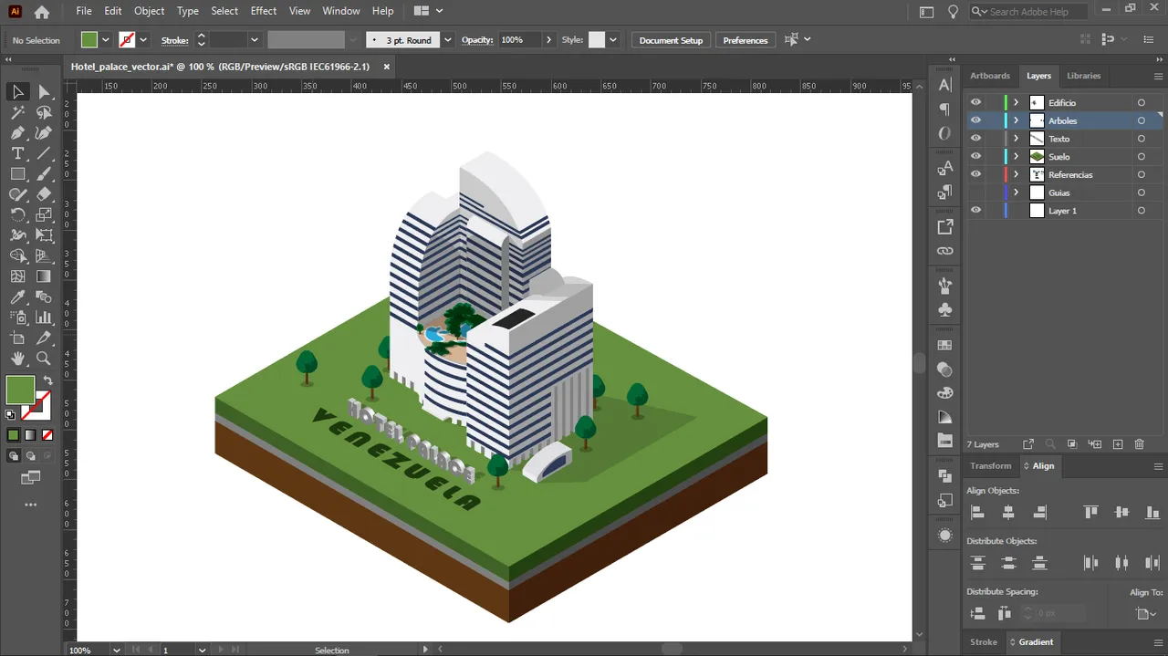The width and height of the screenshot is (1168, 656).
Task: Switch to the Libraries tab
Action: tap(1083, 76)
